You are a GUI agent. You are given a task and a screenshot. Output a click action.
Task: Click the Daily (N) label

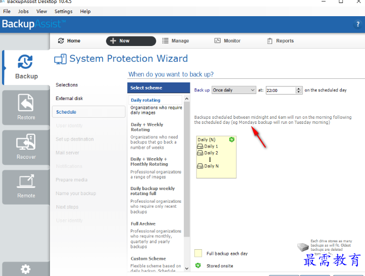tap(206, 140)
